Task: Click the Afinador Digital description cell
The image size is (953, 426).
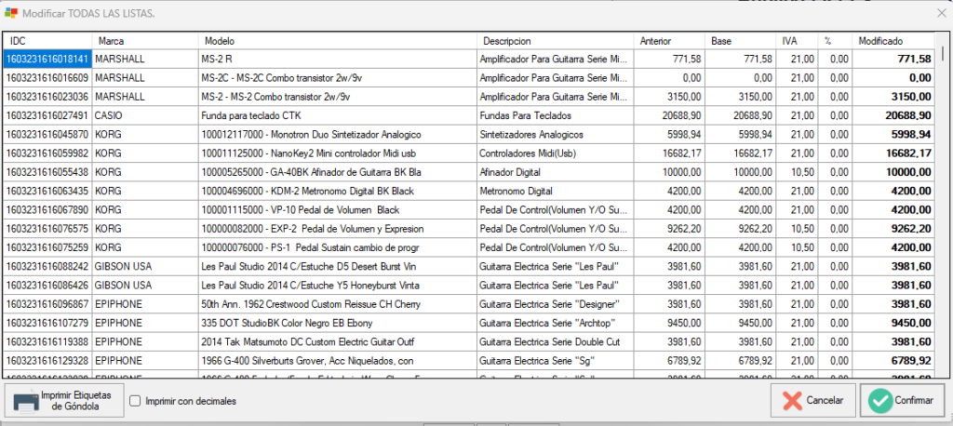Action: click(x=556, y=172)
